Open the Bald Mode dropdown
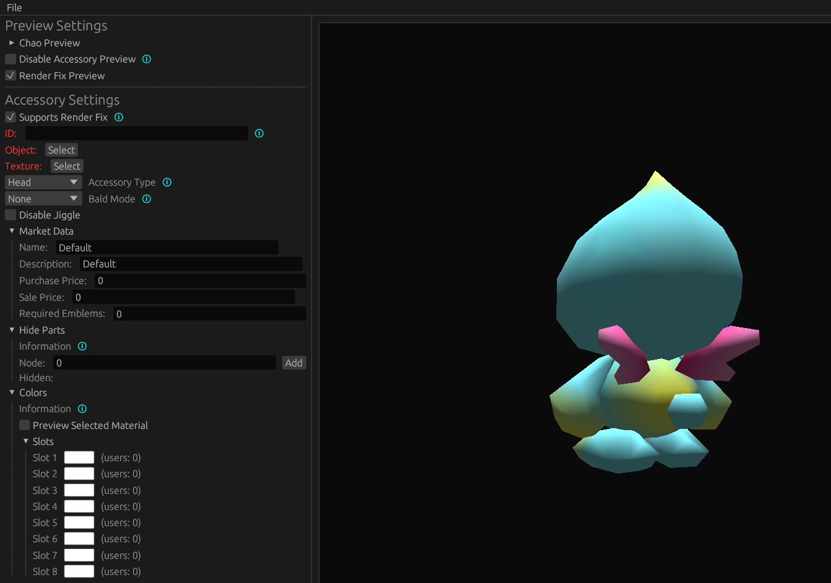Image resolution: width=831 pixels, height=583 pixels. coord(43,198)
